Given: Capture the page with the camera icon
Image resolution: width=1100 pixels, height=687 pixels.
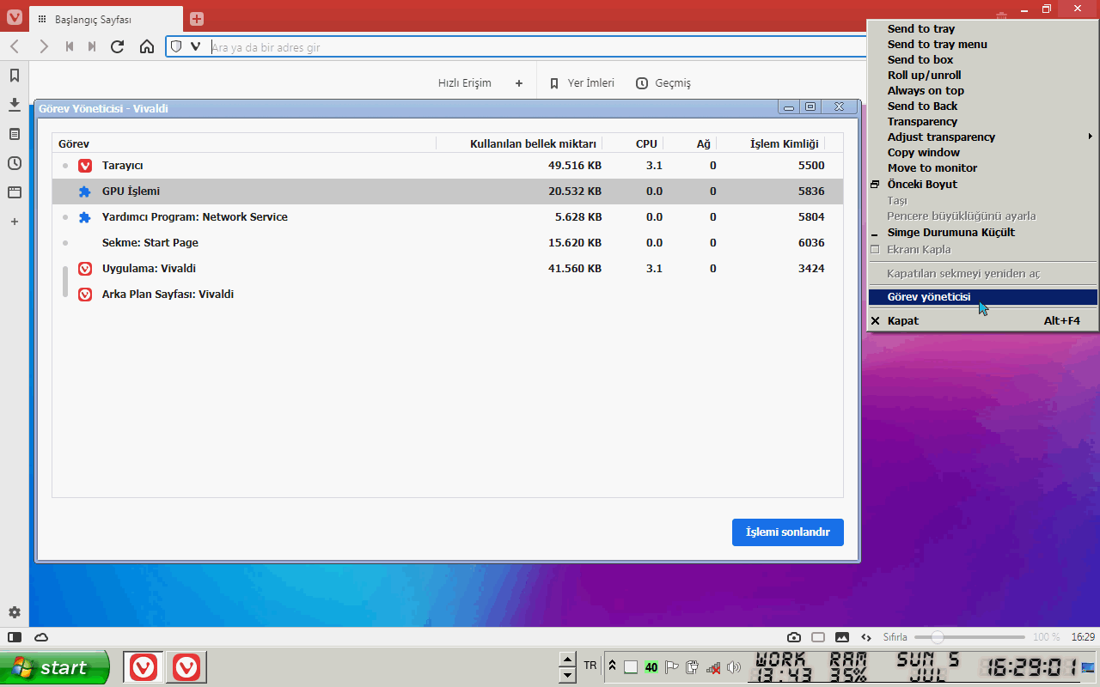Looking at the screenshot, I should pos(794,637).
